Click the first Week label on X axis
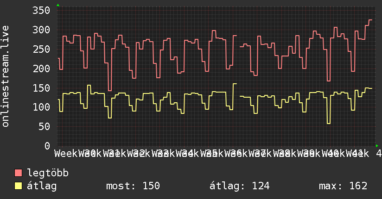Screen dimensions: 382x199 [66, 154]
